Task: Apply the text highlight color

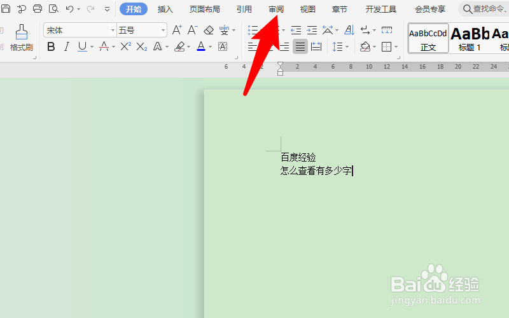Action: [x=179, y=46]
